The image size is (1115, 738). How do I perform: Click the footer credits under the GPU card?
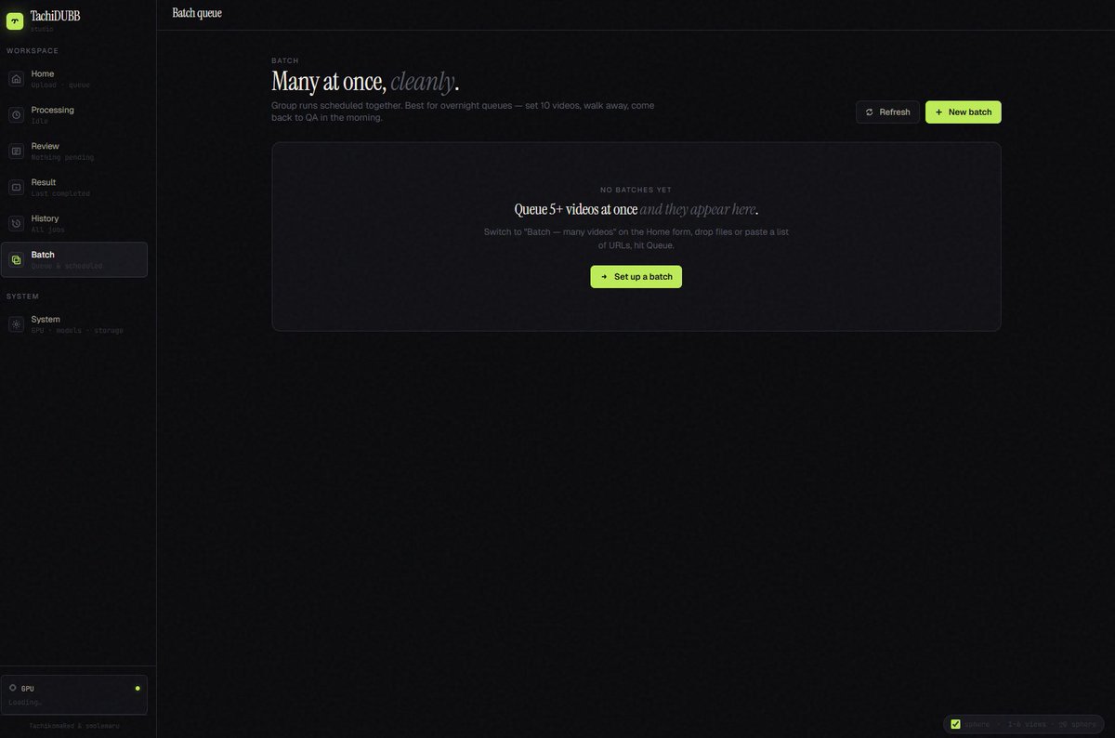tap(74, 725)
